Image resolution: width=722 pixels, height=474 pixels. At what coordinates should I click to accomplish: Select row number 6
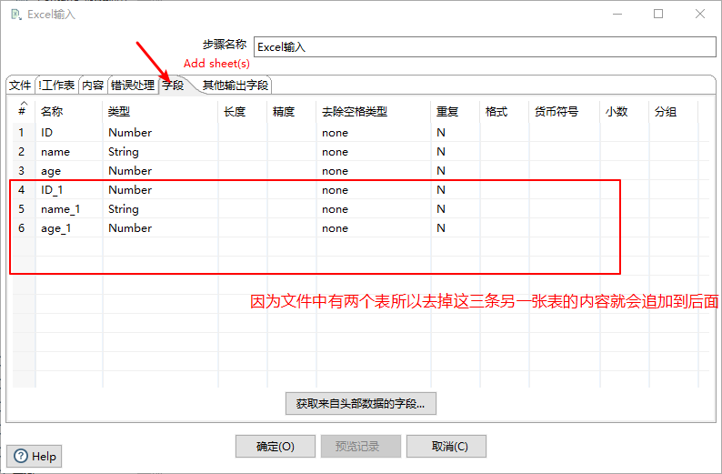coord(22,228)
